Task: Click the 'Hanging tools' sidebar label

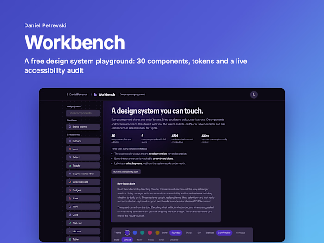Action: point(74,106)
